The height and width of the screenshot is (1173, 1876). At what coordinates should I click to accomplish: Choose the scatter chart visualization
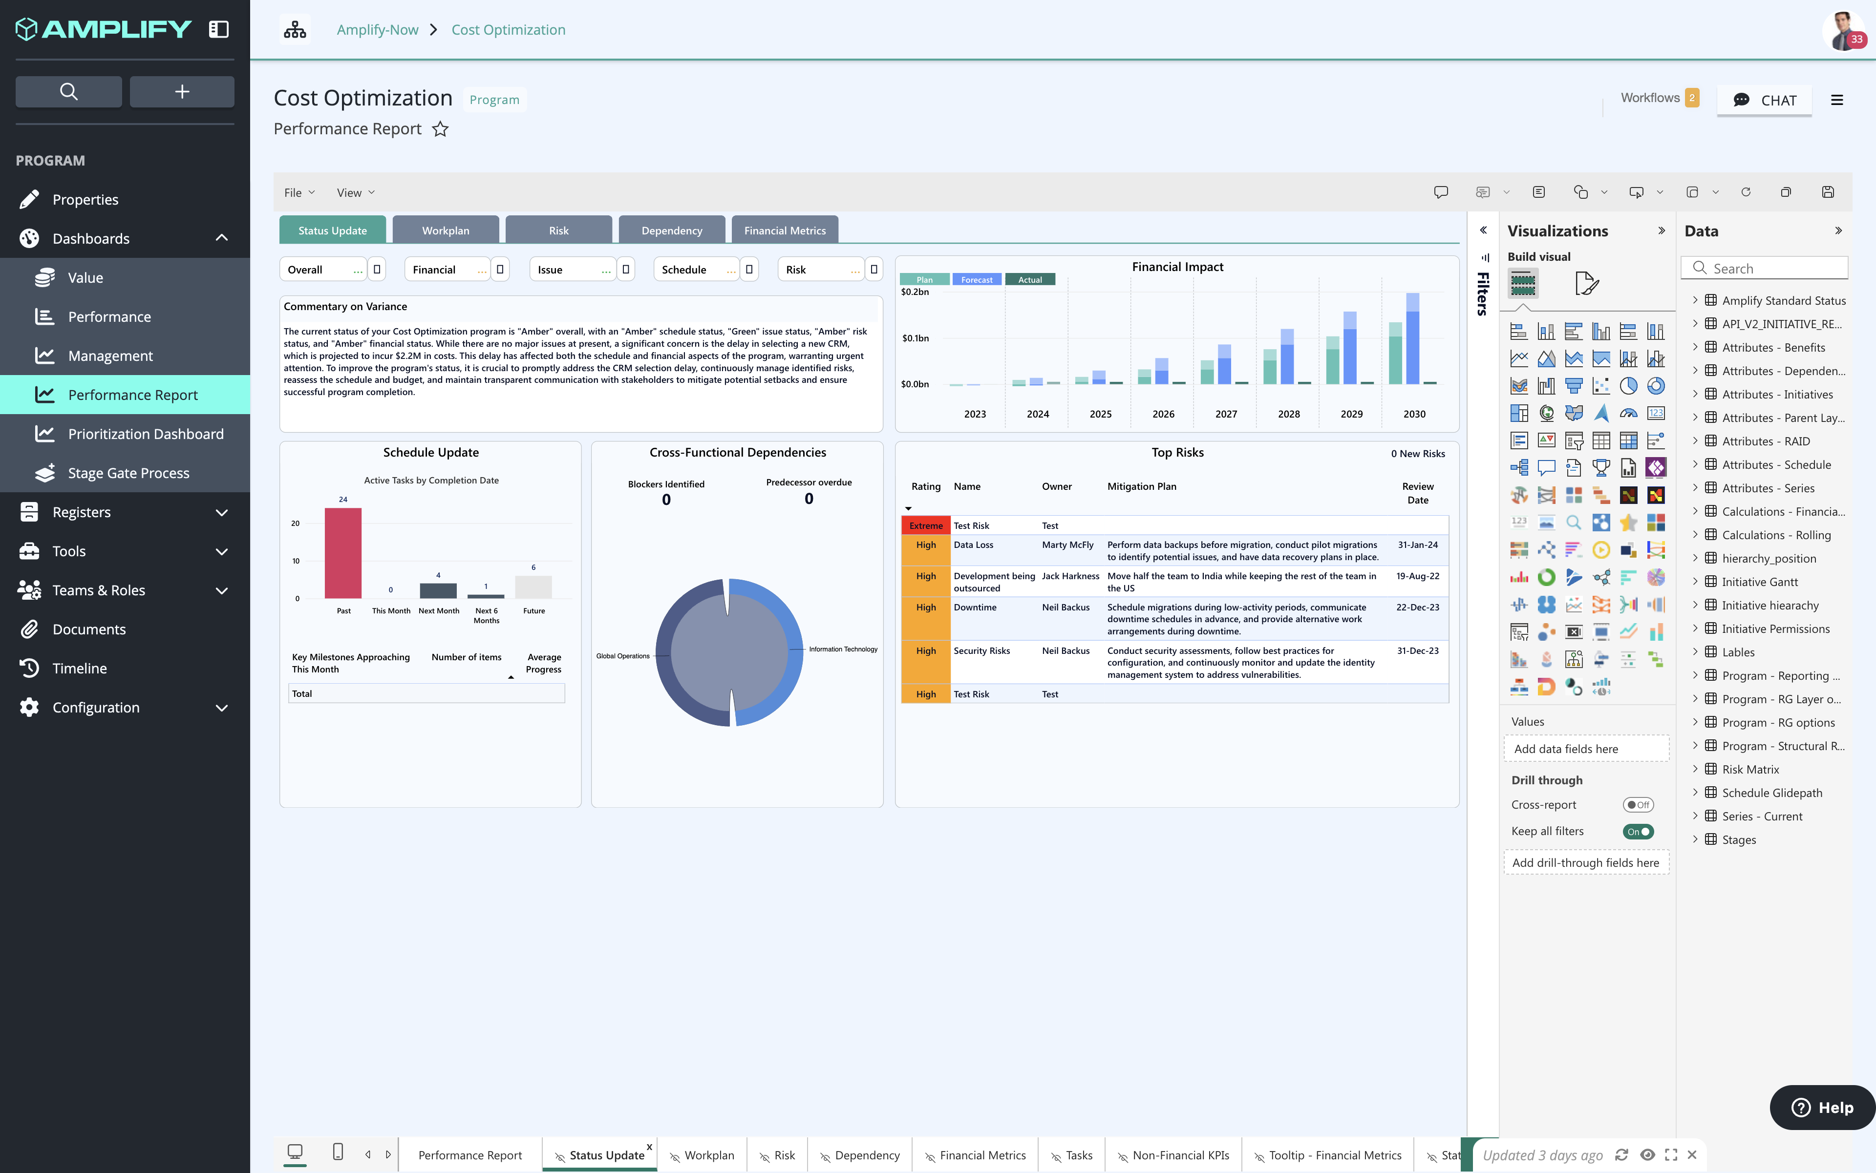point(1601,386)
